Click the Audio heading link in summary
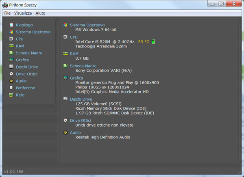 pyautogui.click(x=75, y=132)
